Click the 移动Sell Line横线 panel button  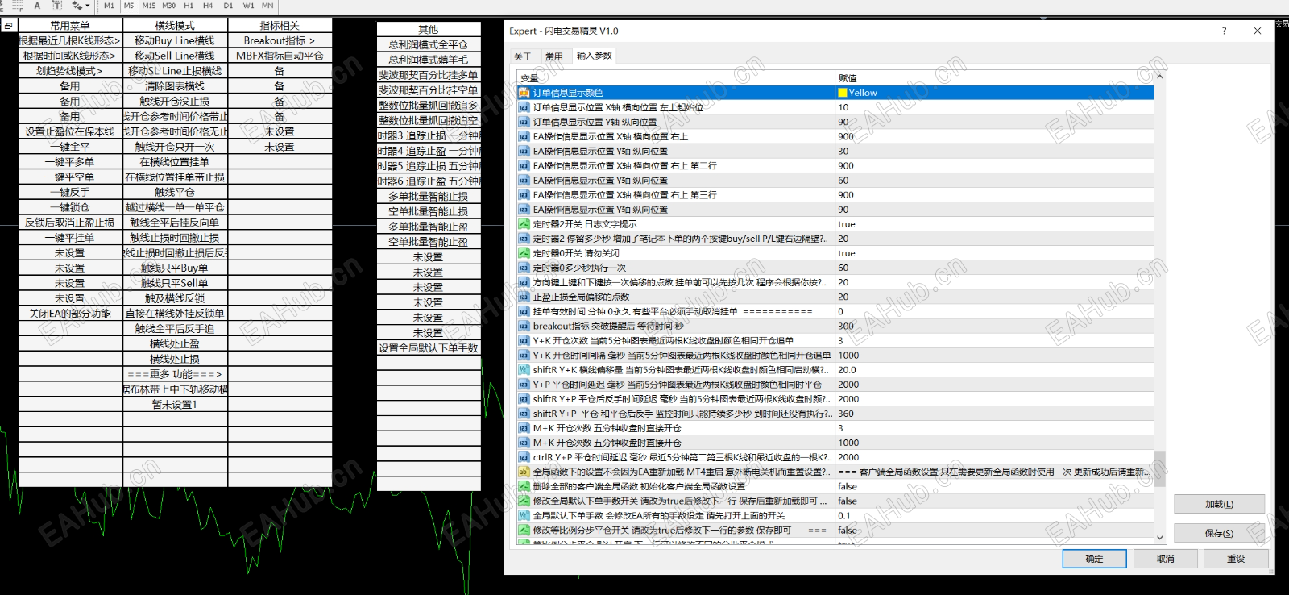[175, 56]
